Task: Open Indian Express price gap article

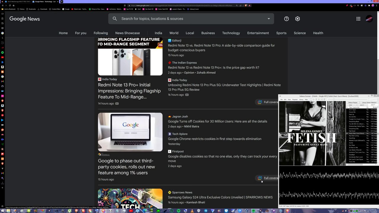Action: coord(213,67)
